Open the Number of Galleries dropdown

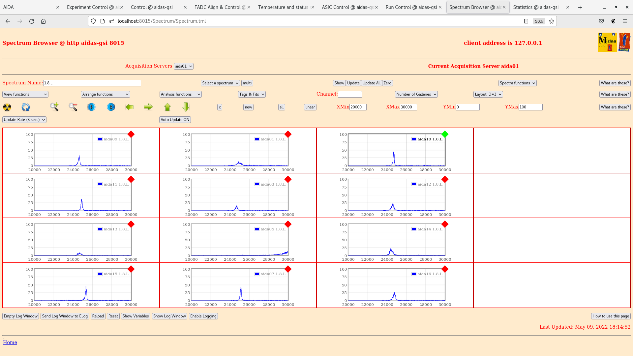coord(416,94)
